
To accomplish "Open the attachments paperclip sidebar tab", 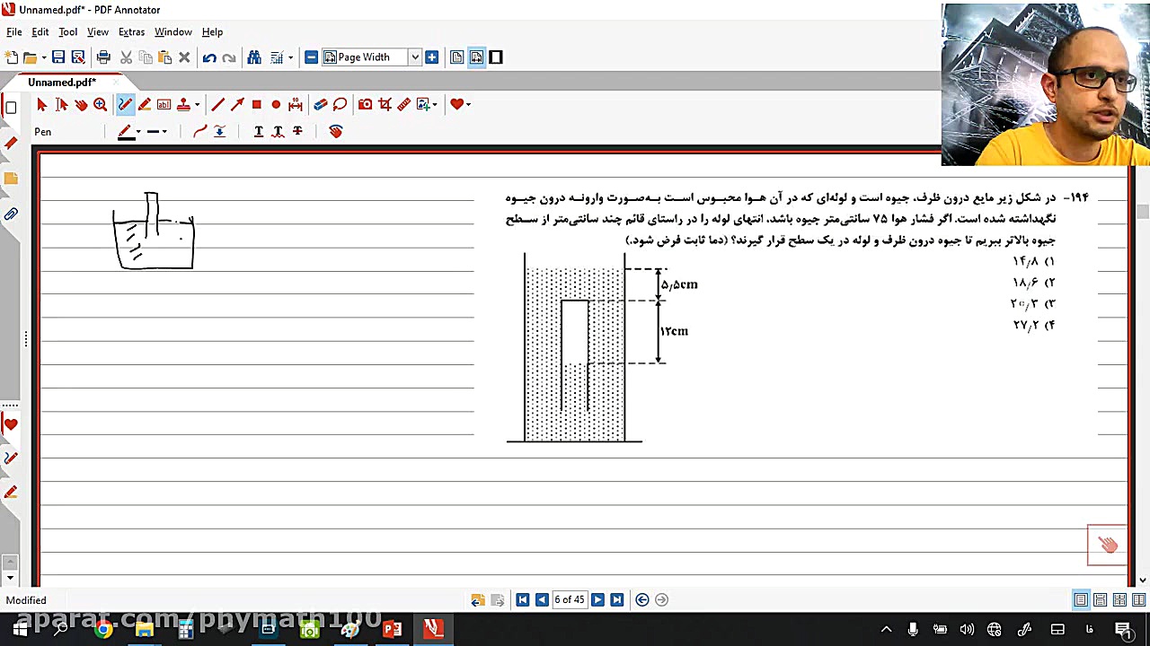I will point(11,214).
